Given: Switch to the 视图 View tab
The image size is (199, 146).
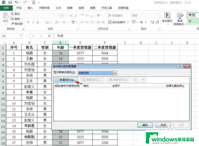Looking at the screenshot, I should tap(93, 8).
